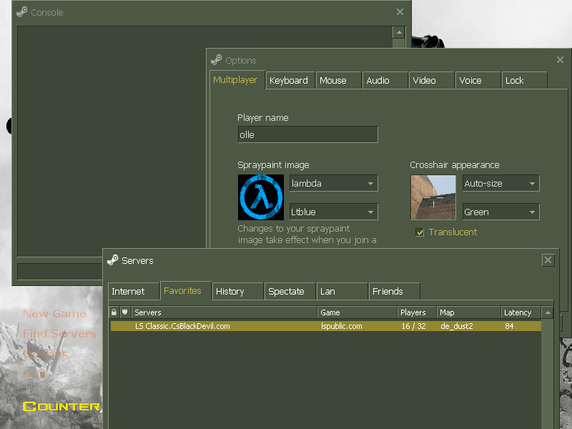
Task: Click the Player name text field
Action: pyautogui.click(x=307, y=134)
